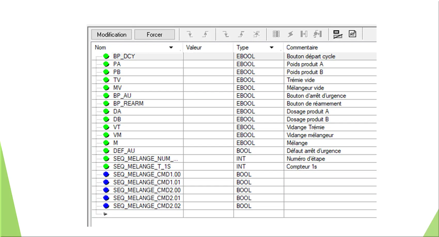Click the green status icon of BP_DCY

[106, 56]
